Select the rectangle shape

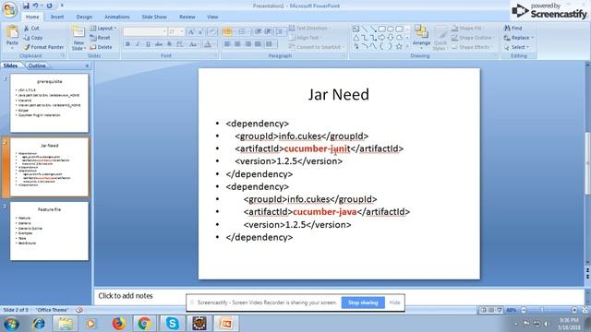tap(381, 29)
